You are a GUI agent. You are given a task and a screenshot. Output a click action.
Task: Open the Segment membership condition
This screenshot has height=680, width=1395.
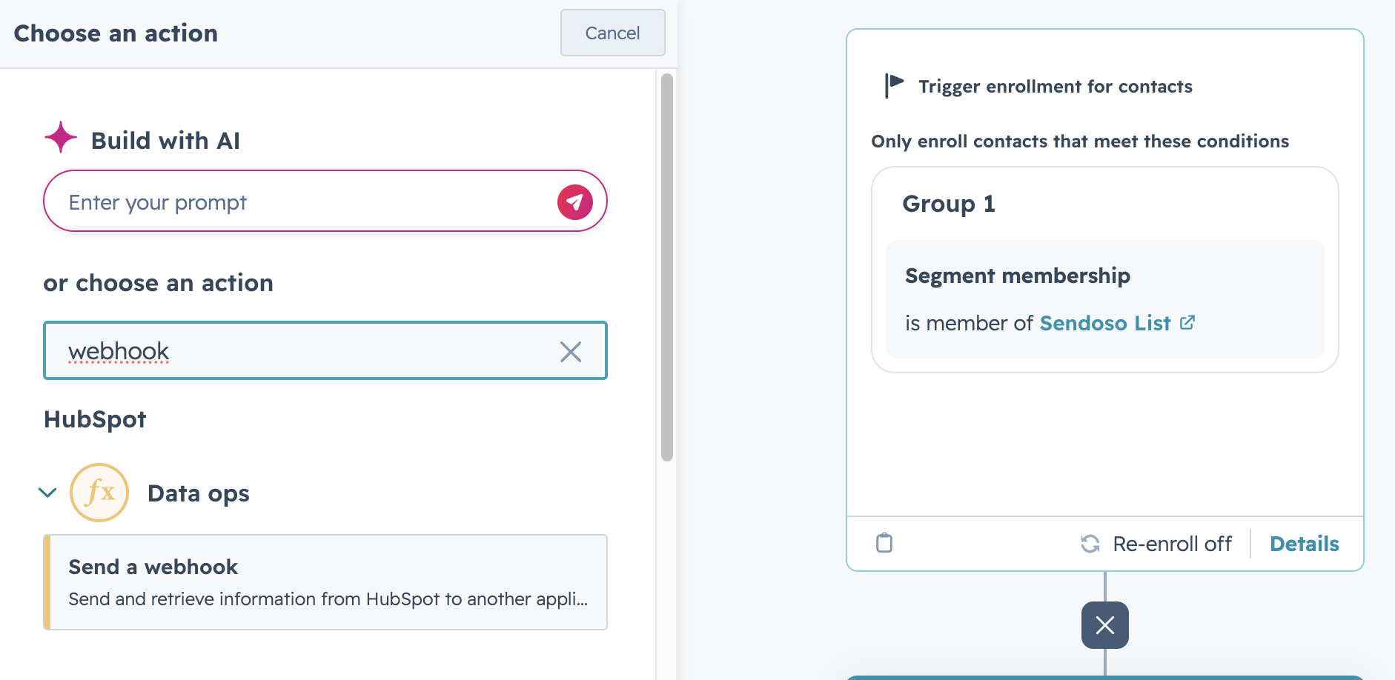tap(1105, 299)
